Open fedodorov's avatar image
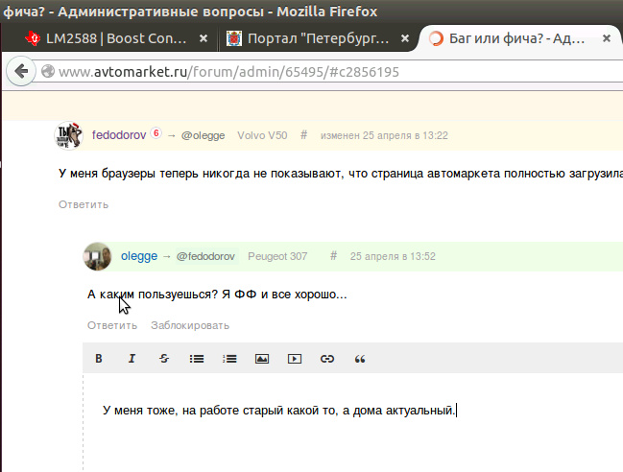 68,135
